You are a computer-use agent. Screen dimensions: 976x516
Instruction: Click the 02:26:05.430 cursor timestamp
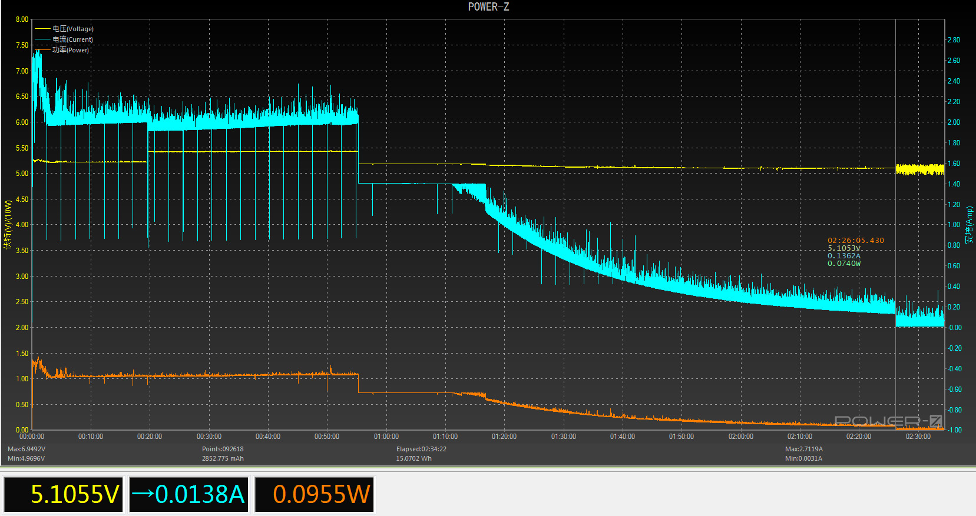855,241
